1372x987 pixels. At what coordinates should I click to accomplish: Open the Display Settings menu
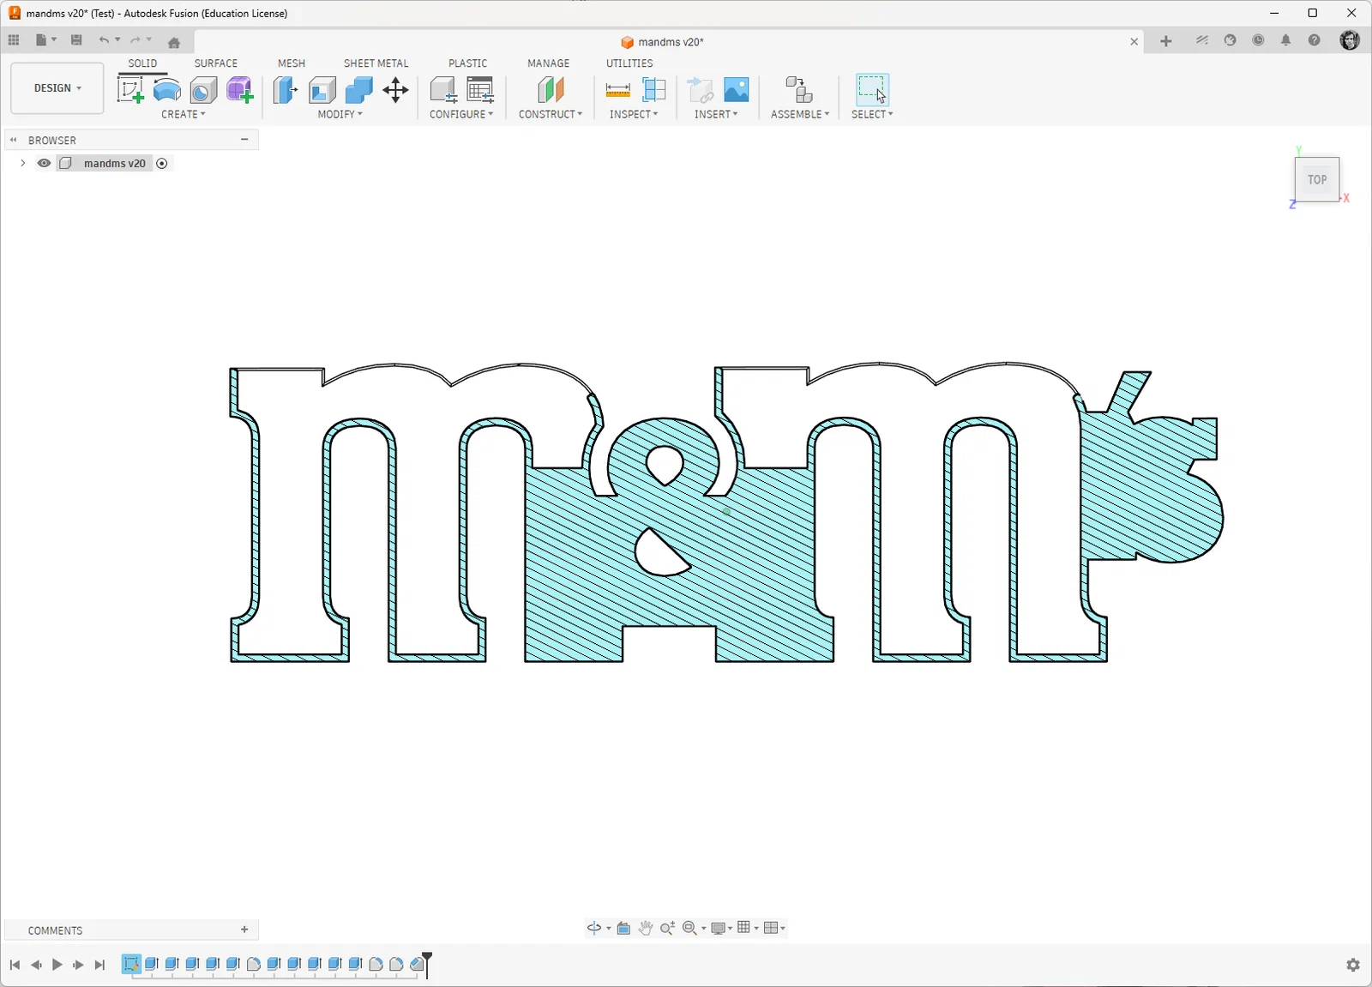click(719, 928)
